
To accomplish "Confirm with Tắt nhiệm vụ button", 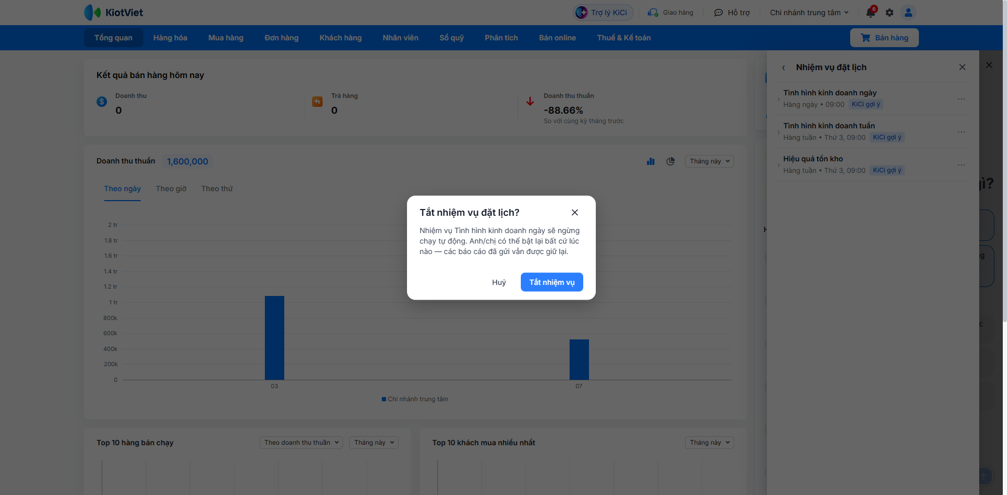I will (x=552, y=282).
